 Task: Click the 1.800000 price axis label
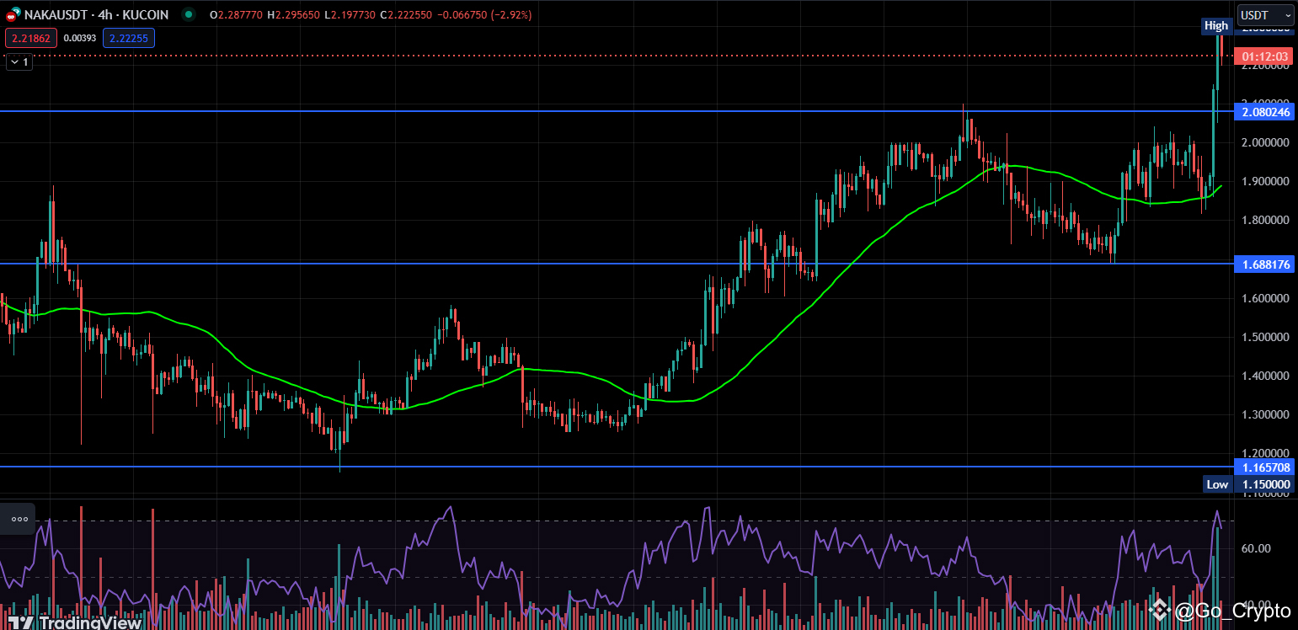(1265, 221)
